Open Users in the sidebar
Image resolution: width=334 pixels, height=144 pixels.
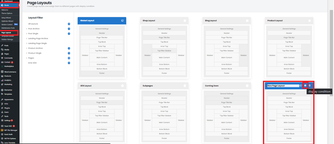[x=7, y=112]
